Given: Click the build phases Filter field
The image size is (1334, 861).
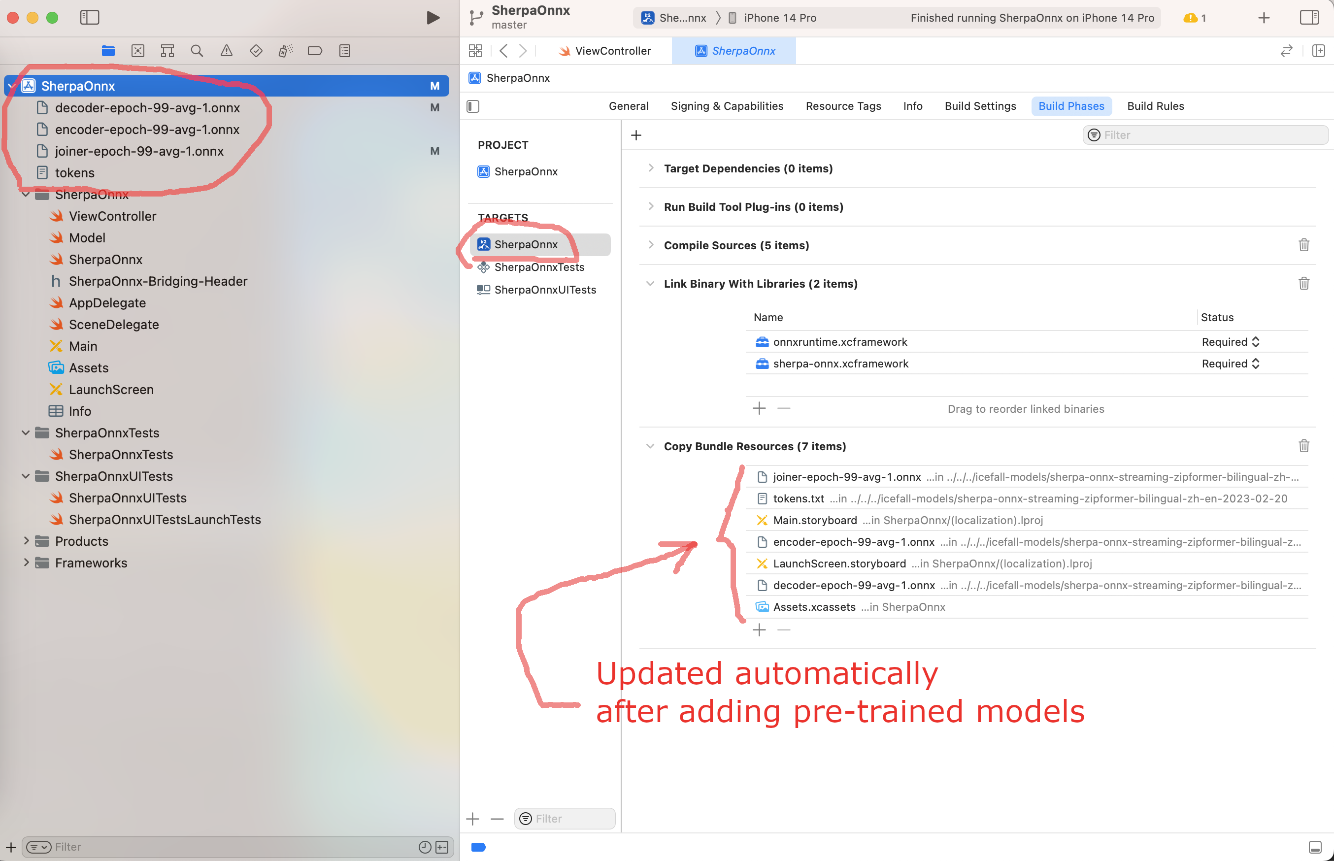Looking at the screenshot, I should tap(1205, 135).
